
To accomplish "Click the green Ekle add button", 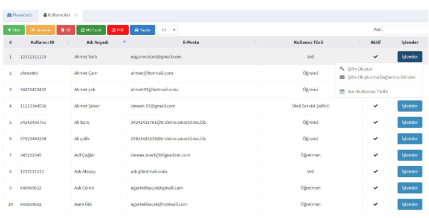I will (14, 30).
